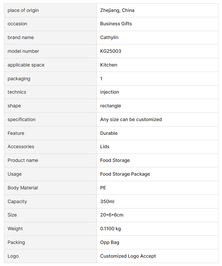The width and height of the screenshot is (222, 266).
Task: Click the 'place of origin' label cell
Action: point(23,10)
